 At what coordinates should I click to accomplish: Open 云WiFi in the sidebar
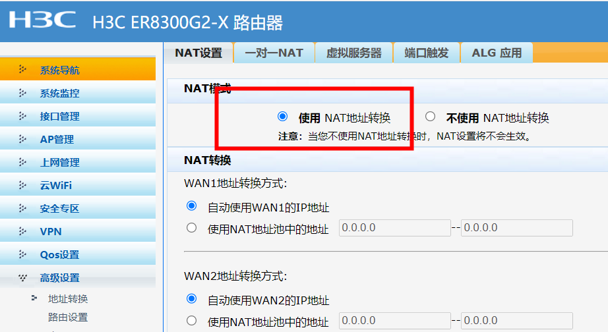[78, 185]
